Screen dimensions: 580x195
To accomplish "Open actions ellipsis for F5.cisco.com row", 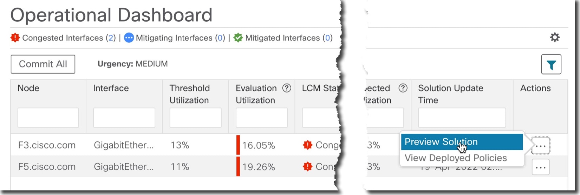I will (x=540, y=167).
